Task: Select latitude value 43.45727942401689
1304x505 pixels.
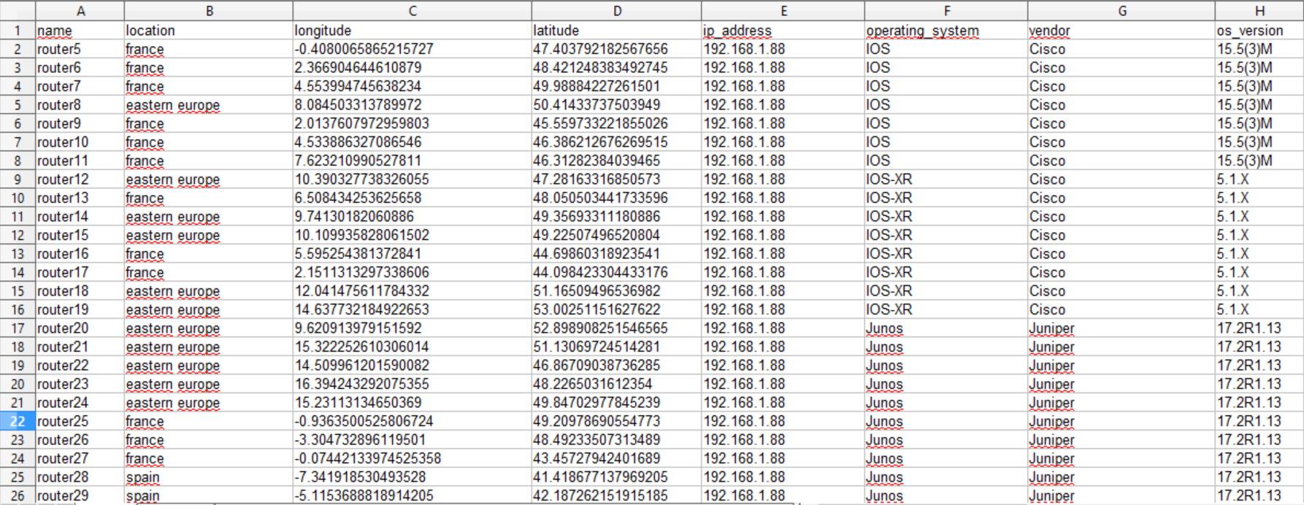Action: [x=617, y=458]
